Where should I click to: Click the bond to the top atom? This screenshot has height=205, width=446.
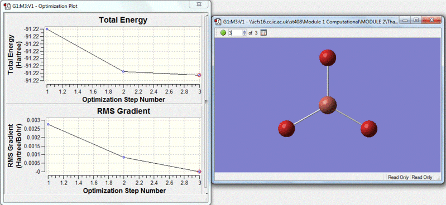(x=328, y=81)
